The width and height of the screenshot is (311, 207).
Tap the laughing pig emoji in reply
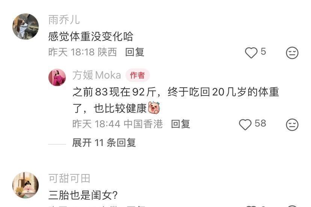pos(154,108)
